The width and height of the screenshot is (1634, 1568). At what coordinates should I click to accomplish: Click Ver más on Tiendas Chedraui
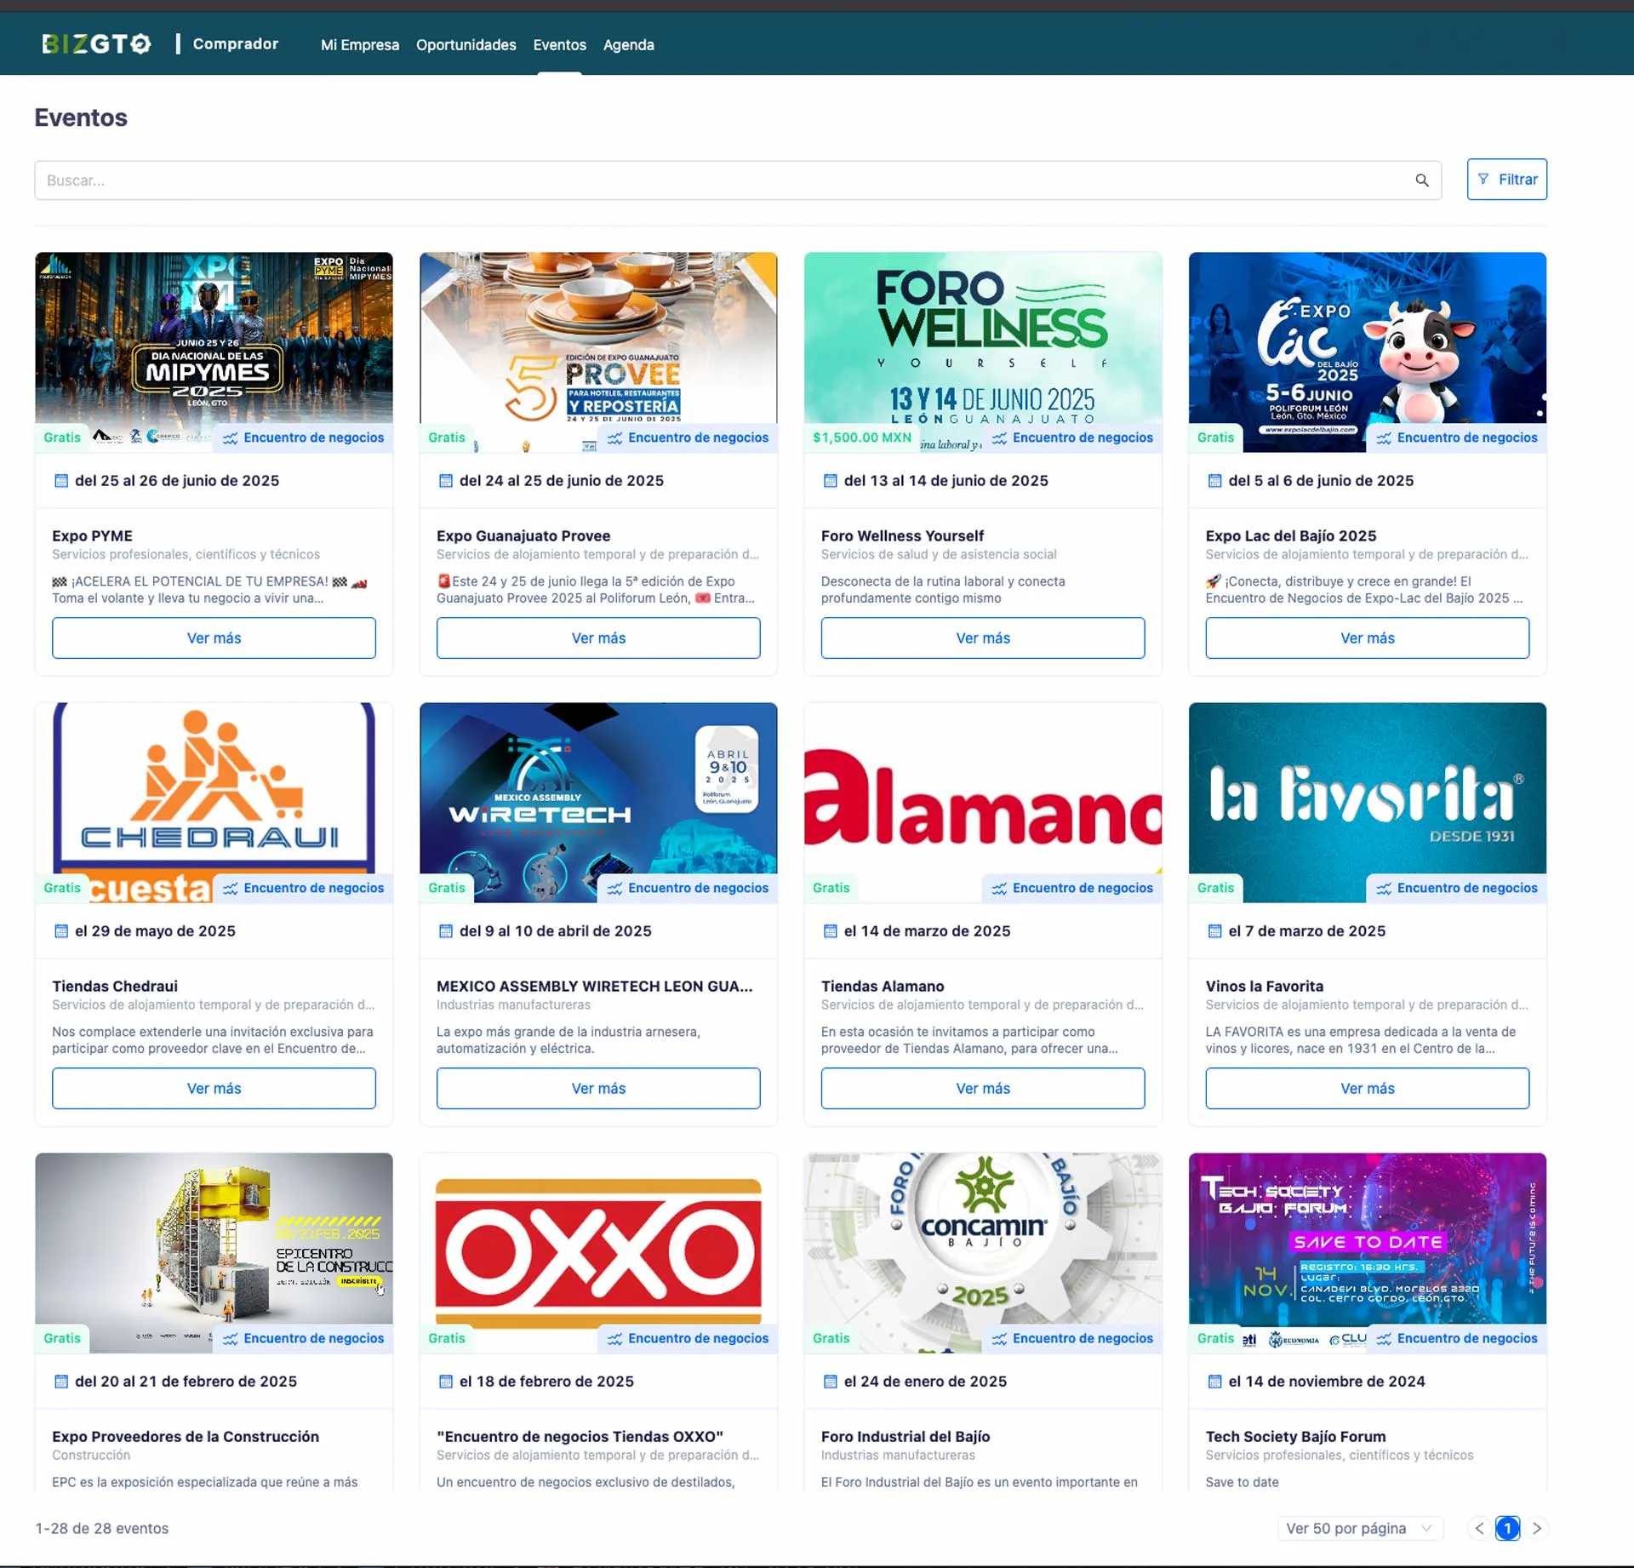click(x=213, y=1088)
